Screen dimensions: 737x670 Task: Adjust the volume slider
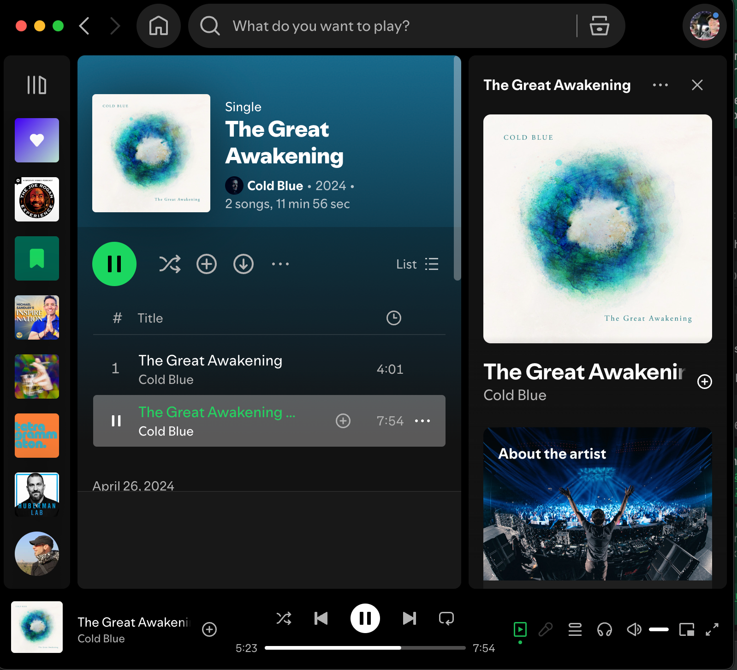659,629
